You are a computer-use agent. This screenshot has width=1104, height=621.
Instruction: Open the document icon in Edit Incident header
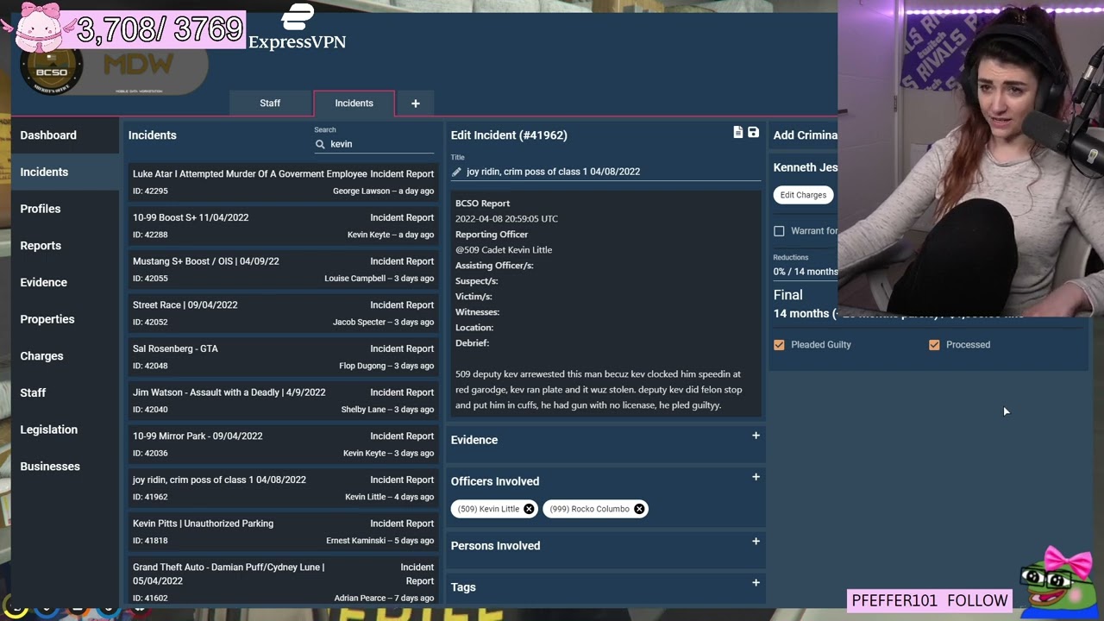point(738,133)
